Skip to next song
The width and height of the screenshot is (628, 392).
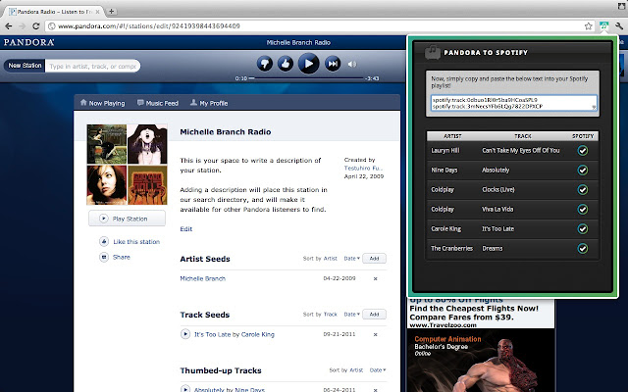[333, 64]
